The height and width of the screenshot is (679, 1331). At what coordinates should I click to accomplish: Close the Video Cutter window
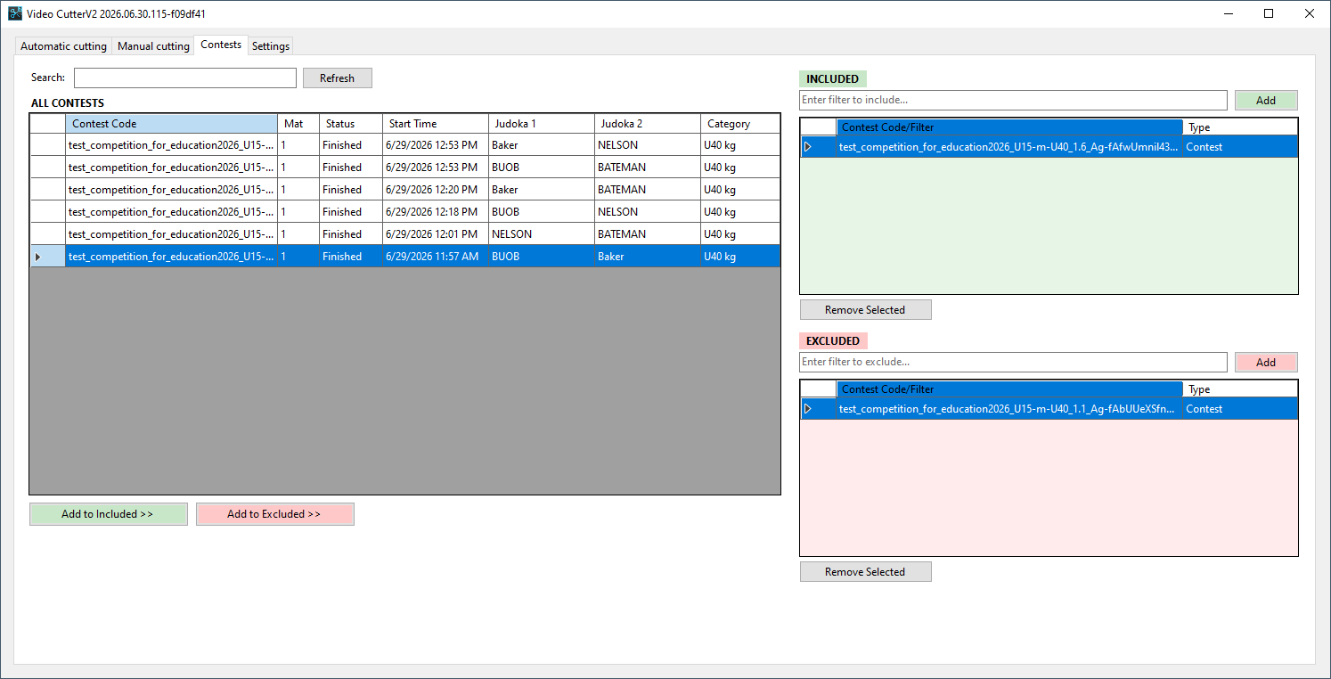1310,13
